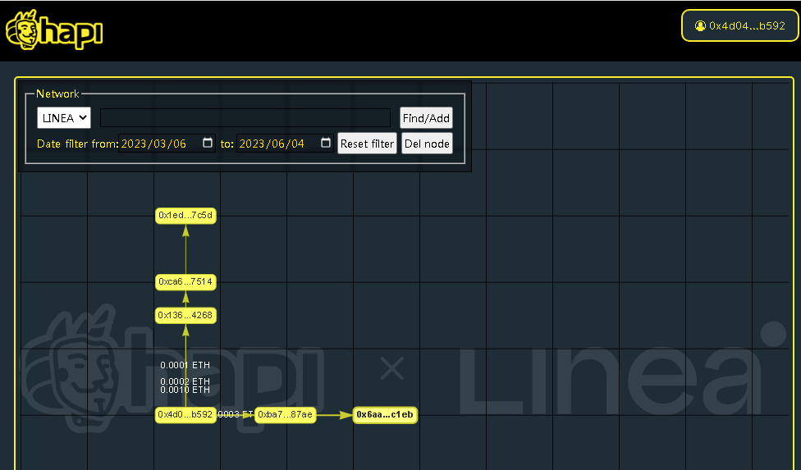Click the 0.0002 ETH edge label
The image size is (801, 470).
[x=185, y=381]
